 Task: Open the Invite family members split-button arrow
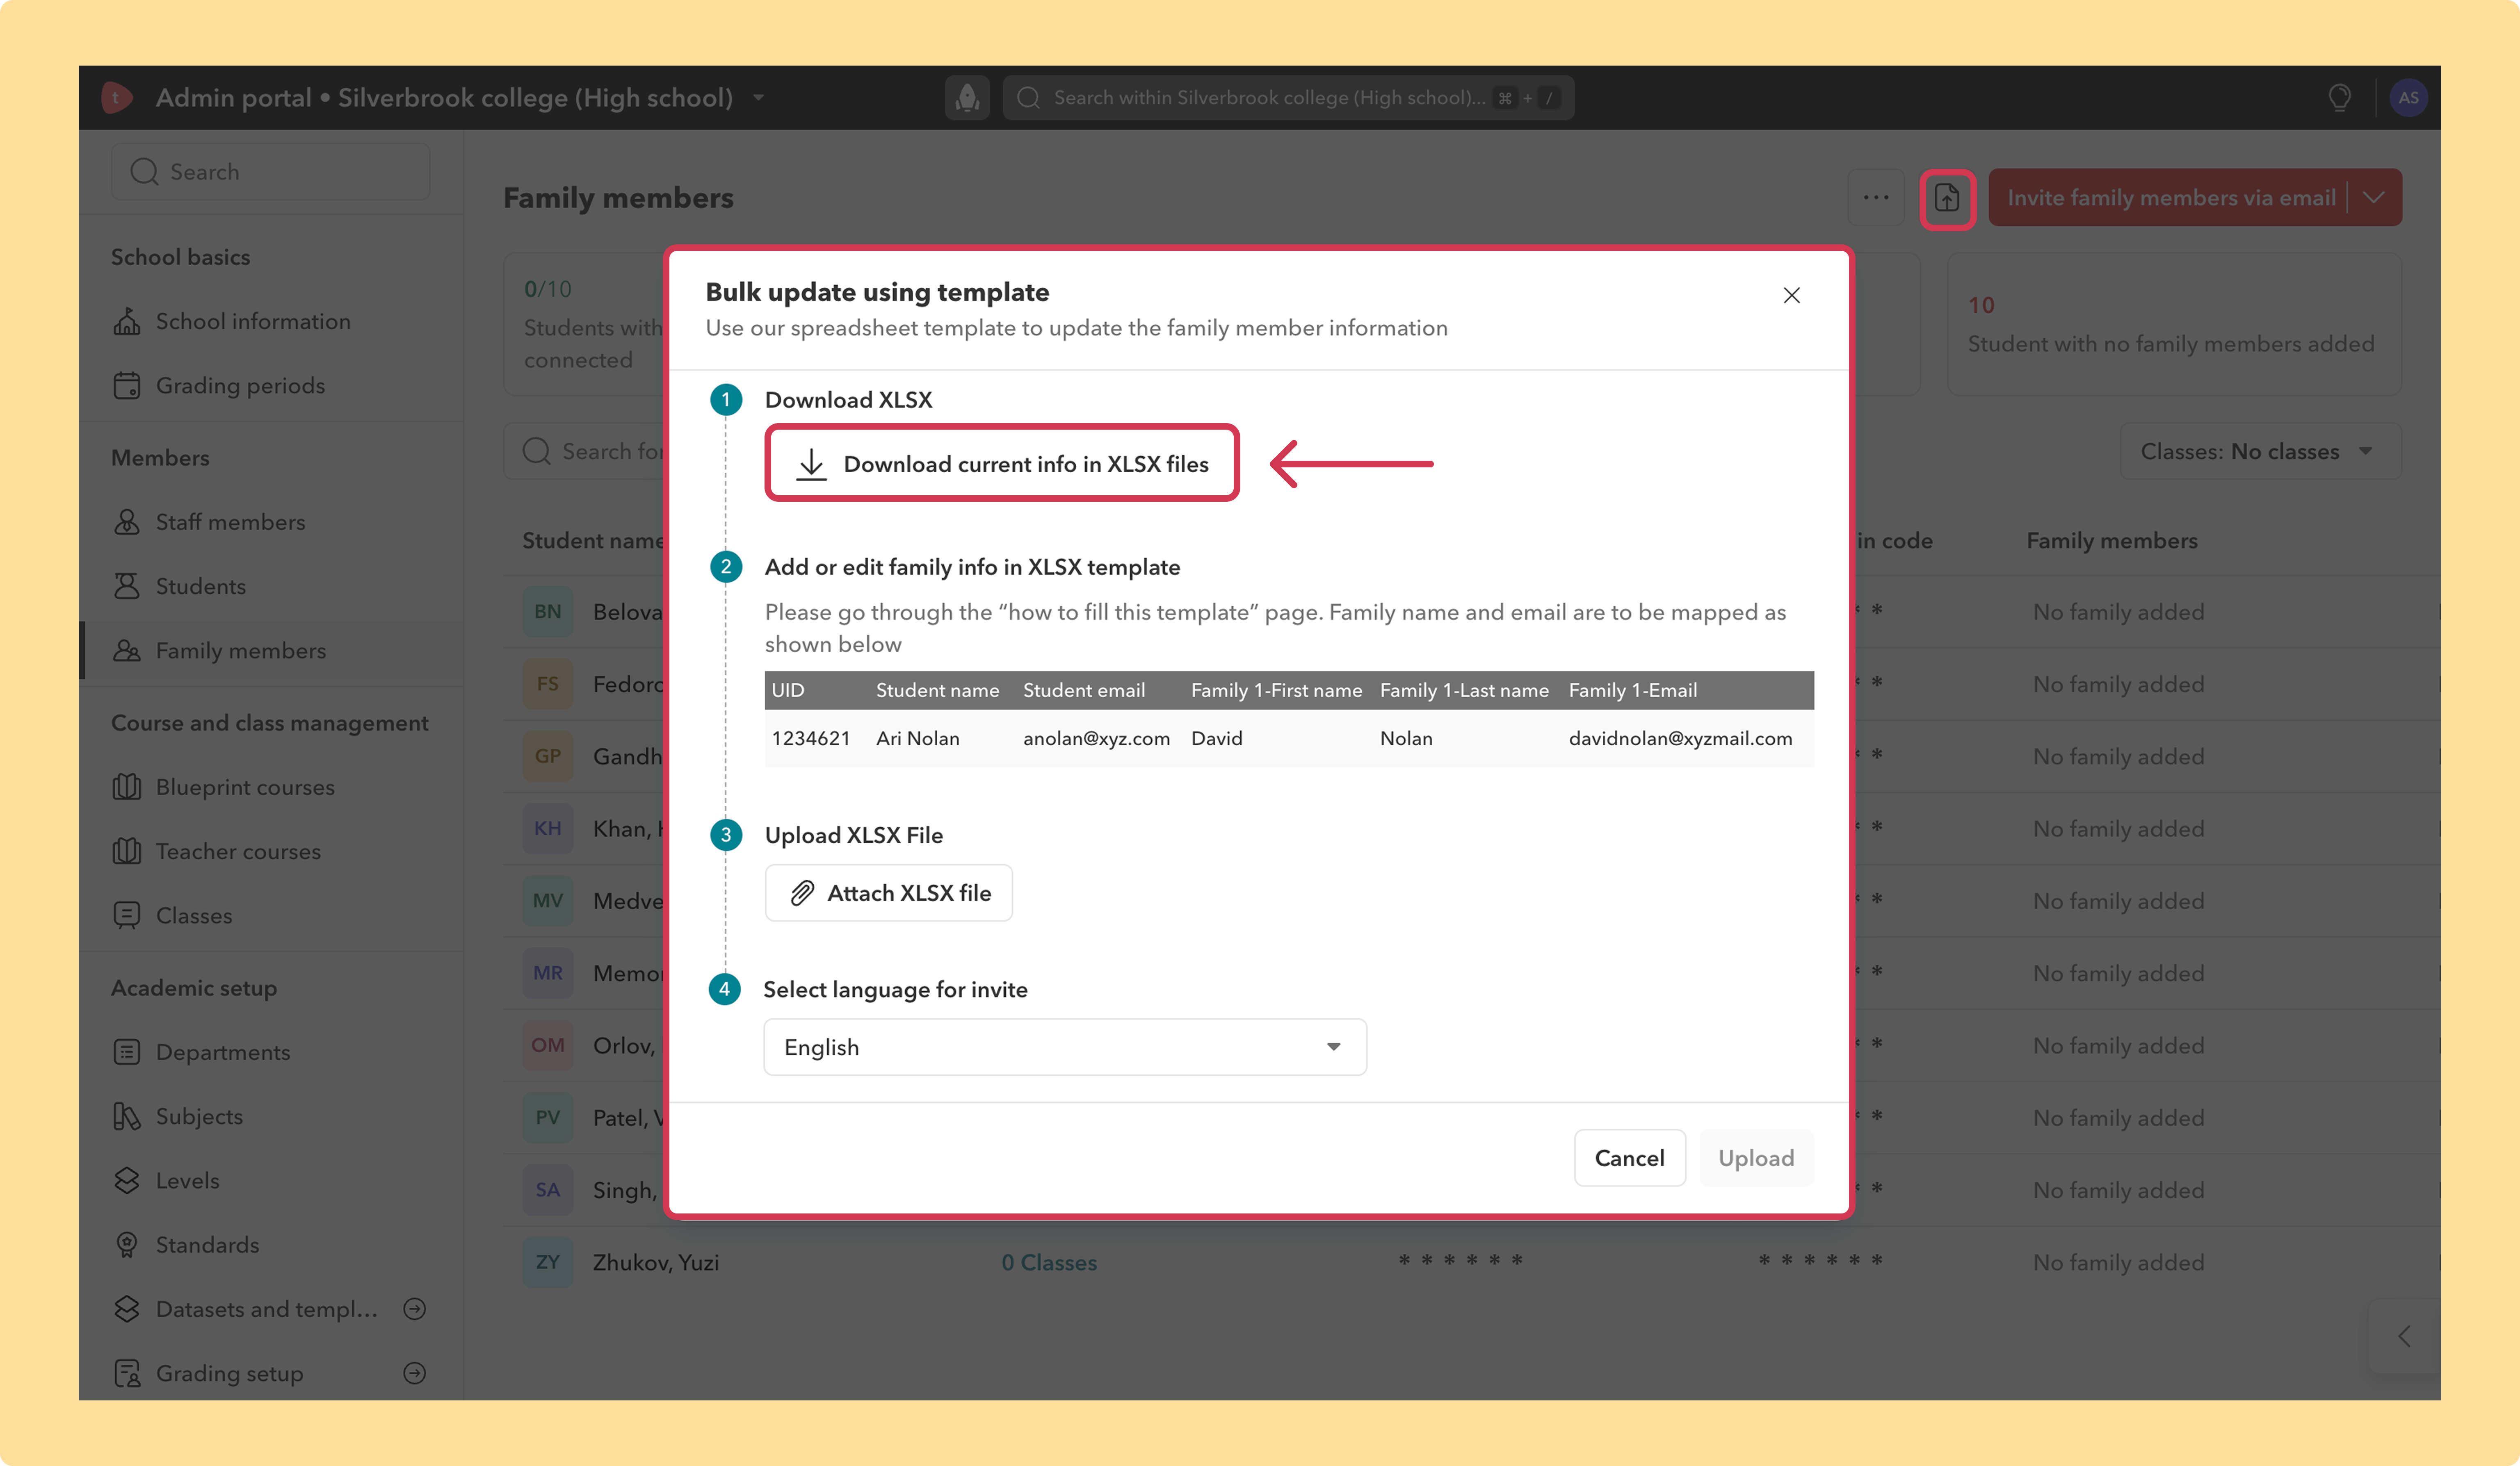pos(2374,198)
